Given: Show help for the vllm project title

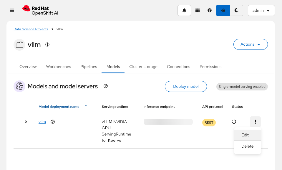Looking at the screenshot, I should (x=47, y=44).
